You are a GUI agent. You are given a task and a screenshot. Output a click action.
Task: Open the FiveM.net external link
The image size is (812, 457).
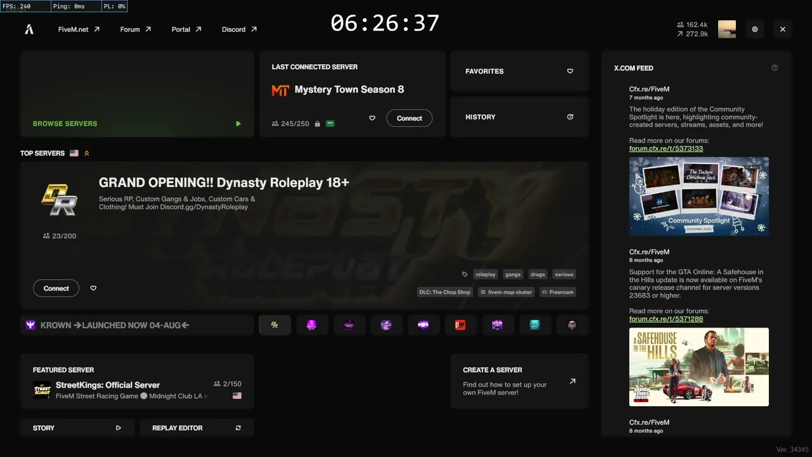(79, 29)
